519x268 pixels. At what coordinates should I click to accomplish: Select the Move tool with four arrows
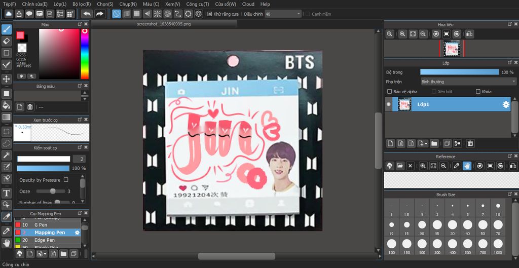[6, 79]
